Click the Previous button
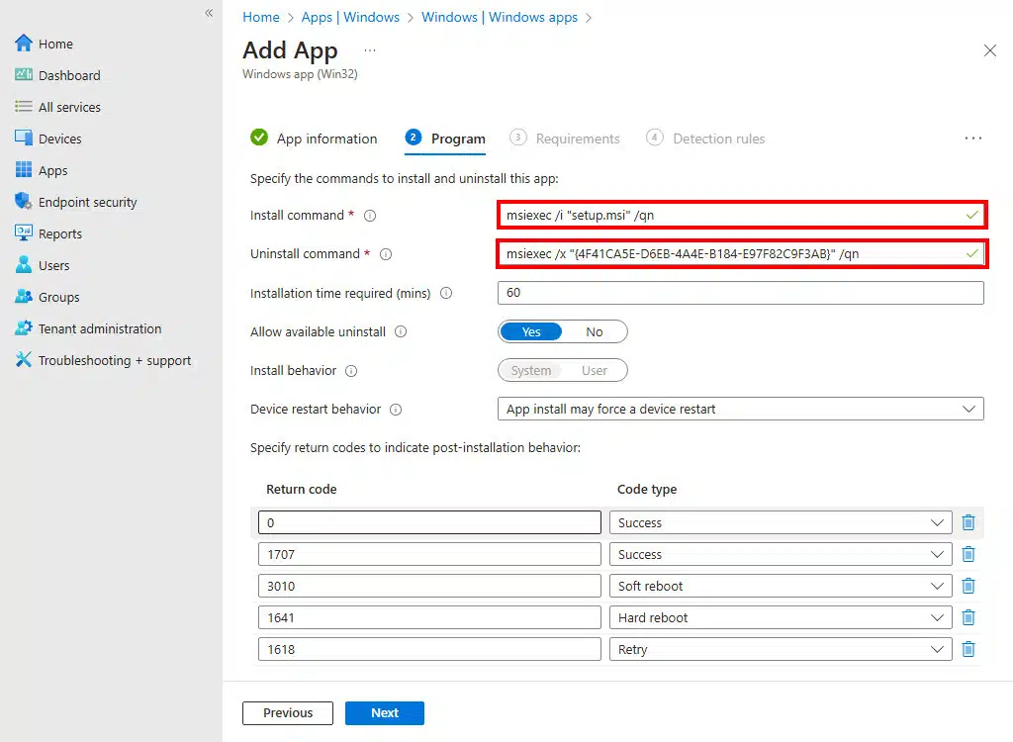The image size is (1013, 742). pyautogui.click(x=288, y=713)
